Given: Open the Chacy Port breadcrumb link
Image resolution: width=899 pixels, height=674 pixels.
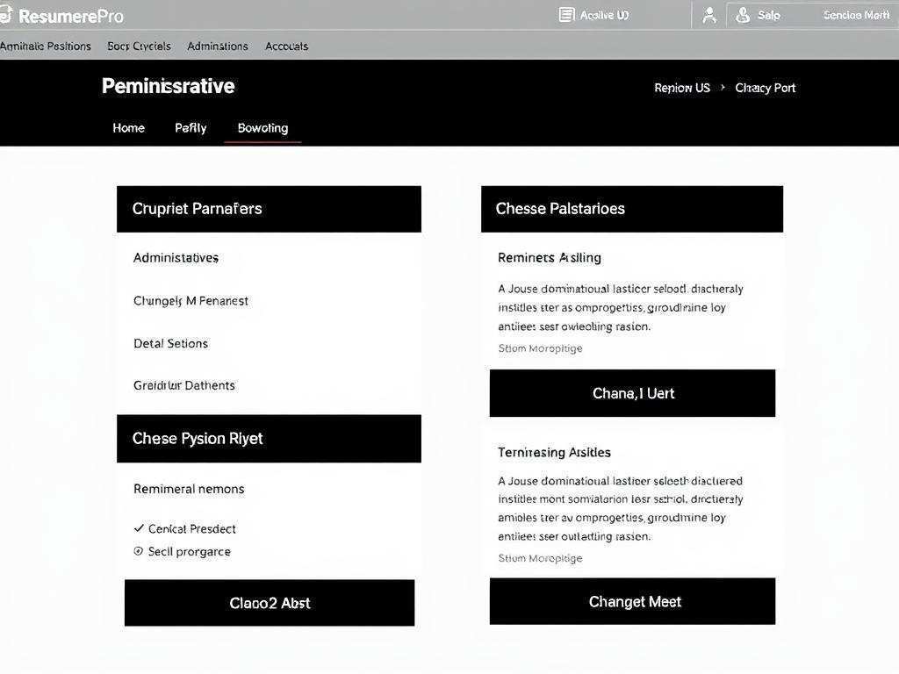Looking at the screenshot, I should (766, 88).
